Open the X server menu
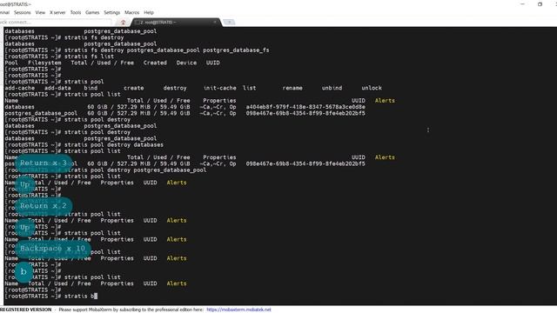This screenshot has width=557, height=313. coord(57,12)
